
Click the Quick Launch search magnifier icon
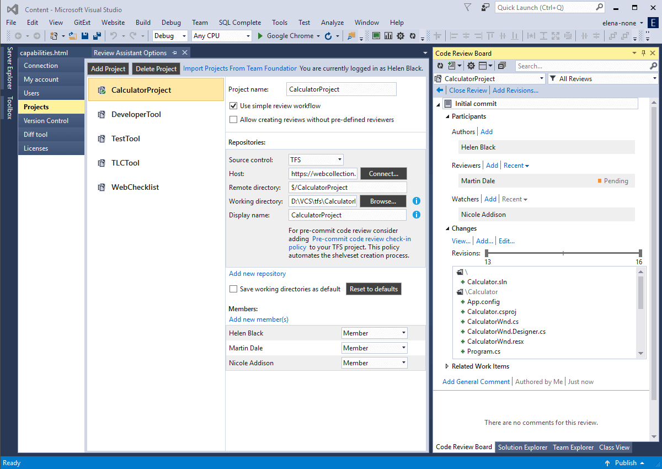(600, 7)
